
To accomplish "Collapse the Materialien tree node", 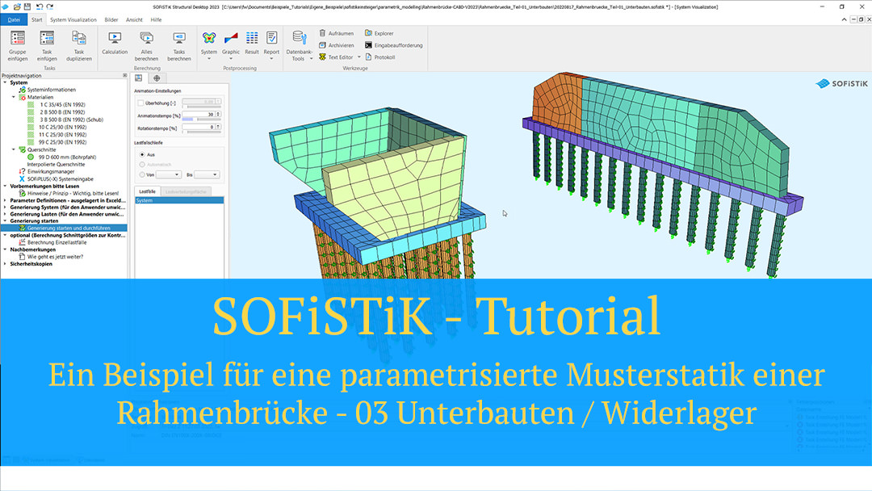I will click(x=14, y=97).
